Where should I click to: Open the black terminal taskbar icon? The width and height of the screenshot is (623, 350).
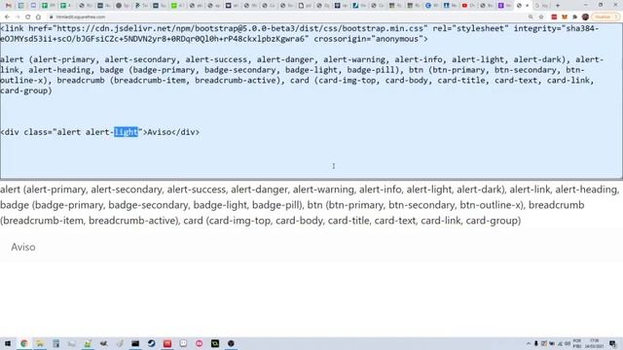click(135, 343)
